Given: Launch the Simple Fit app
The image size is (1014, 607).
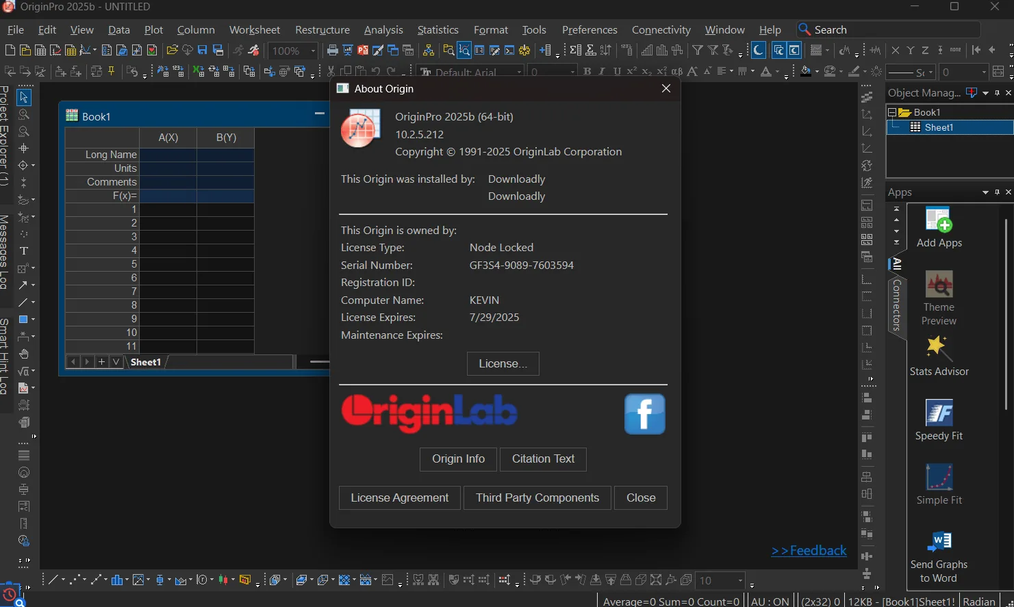Looking at the screenshot, I should pos(939,485).
